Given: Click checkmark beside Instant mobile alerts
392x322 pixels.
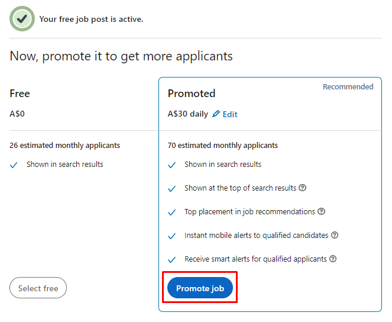Looking at the screenshot, I should tap(171, 236).
